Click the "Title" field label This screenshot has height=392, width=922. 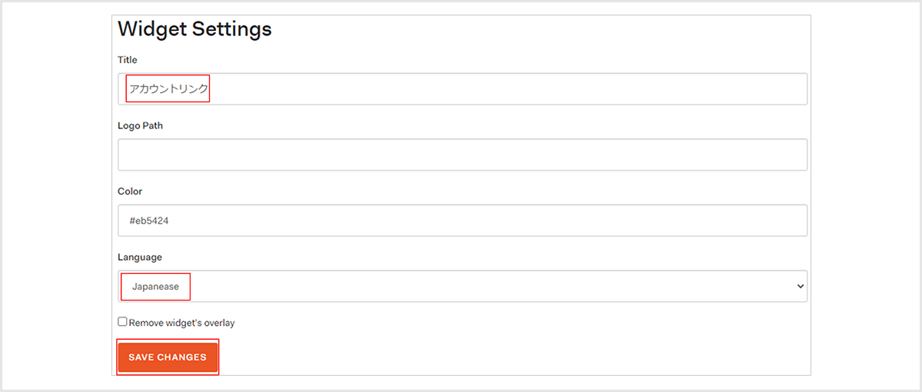[128, 60]
